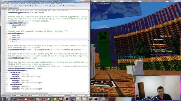181x101 pixels.
Task: Toggle the highlighted Indent Guide toolbar button
Action: click(x=50, y=6)
